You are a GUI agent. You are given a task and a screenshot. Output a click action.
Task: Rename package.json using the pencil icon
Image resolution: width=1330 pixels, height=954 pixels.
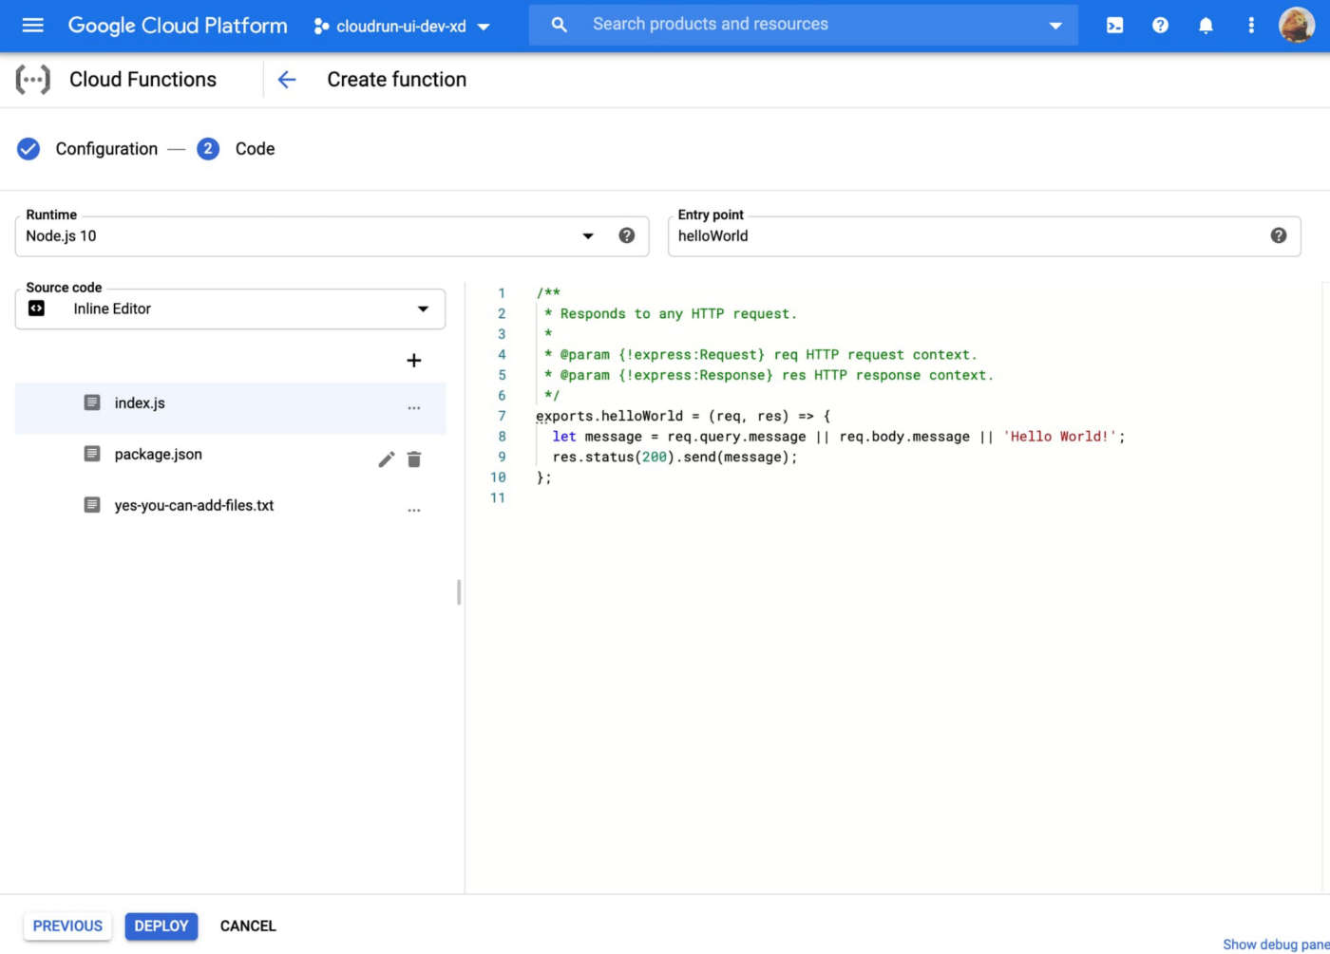click(x=386, y=459)
